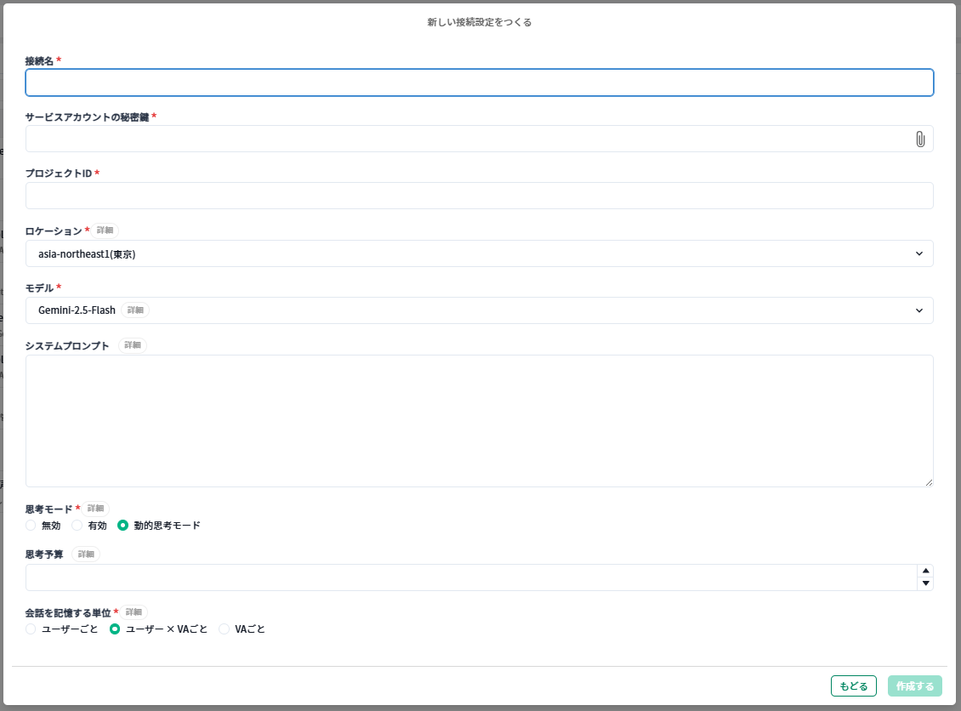Screen dimensions: 961x711
Task: Select ユーザー × VAごと radio option
Action: tap(116, 629)
